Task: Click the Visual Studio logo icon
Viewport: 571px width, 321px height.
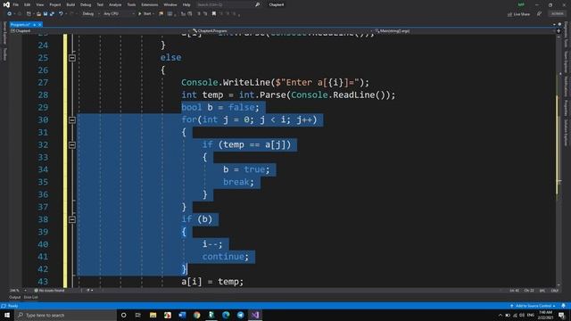Action: click(6, 4)
